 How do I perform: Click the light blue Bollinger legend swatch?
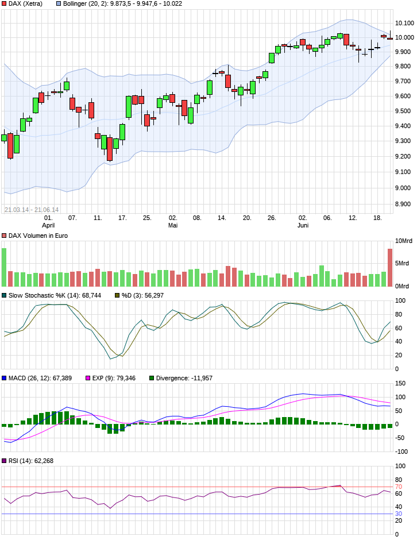tap(58, 4)
